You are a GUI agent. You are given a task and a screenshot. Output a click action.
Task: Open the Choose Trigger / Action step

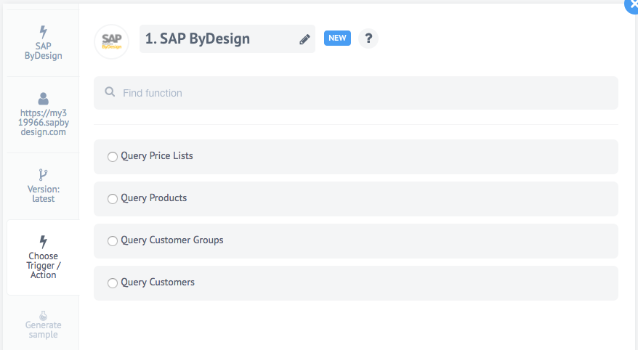click(43, 257)
